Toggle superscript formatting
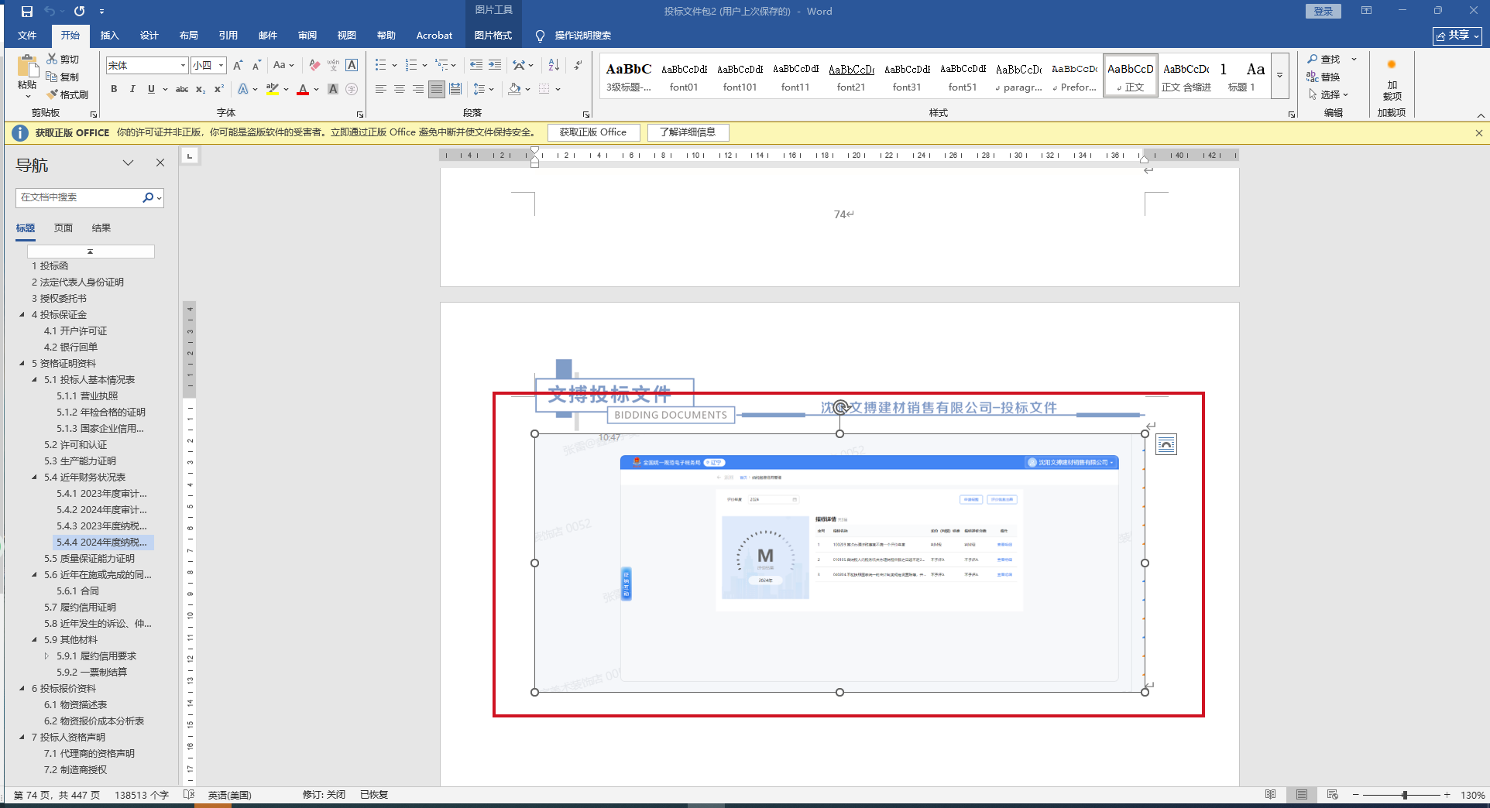1490x808 pixels. [219, 89]
